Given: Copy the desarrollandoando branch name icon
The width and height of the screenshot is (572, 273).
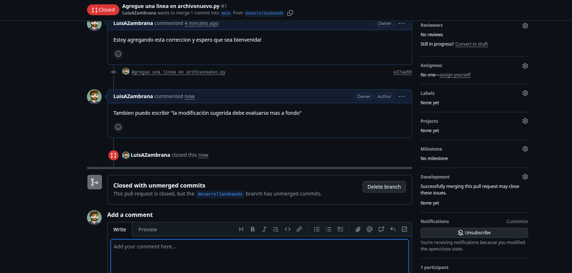Looking at the screenshot, I should point(290,13).
